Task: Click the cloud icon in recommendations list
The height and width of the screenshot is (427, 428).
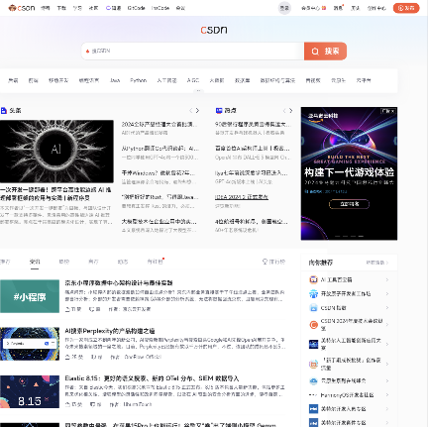Action: pos(313,381)
